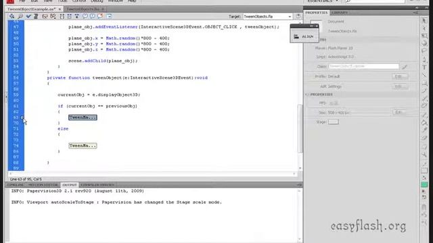The image size is (433, 243).
Task: Apply block comment using toolbar icon
Action: [x=85, y=16]
